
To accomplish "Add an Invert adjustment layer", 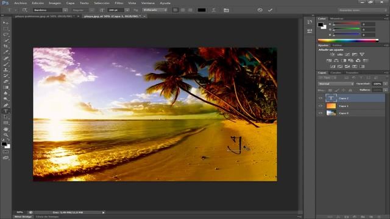I will coord(333,66).
